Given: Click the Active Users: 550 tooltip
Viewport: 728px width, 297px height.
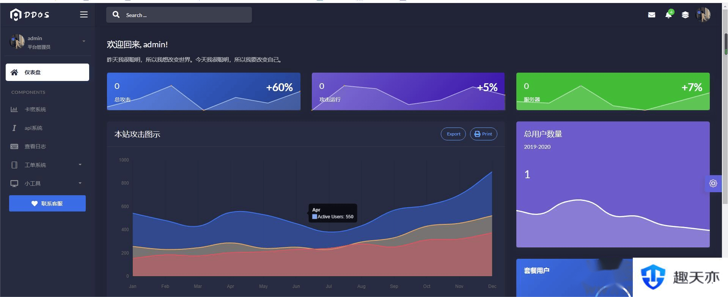Looking at the screenshot, I should [333, 213].
